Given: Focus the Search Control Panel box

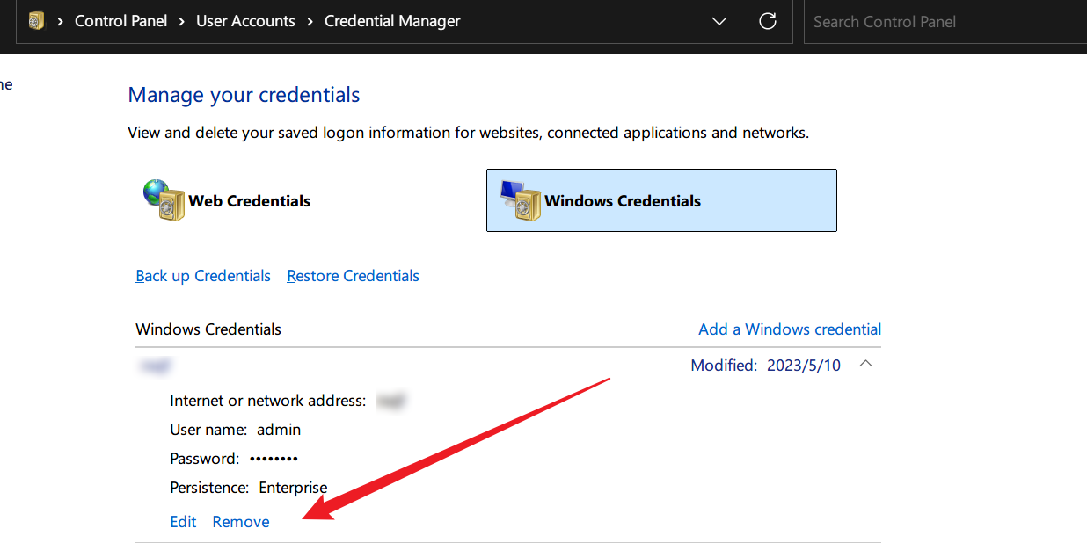Looking at the screenshot, I should click(x=941, y=21).
